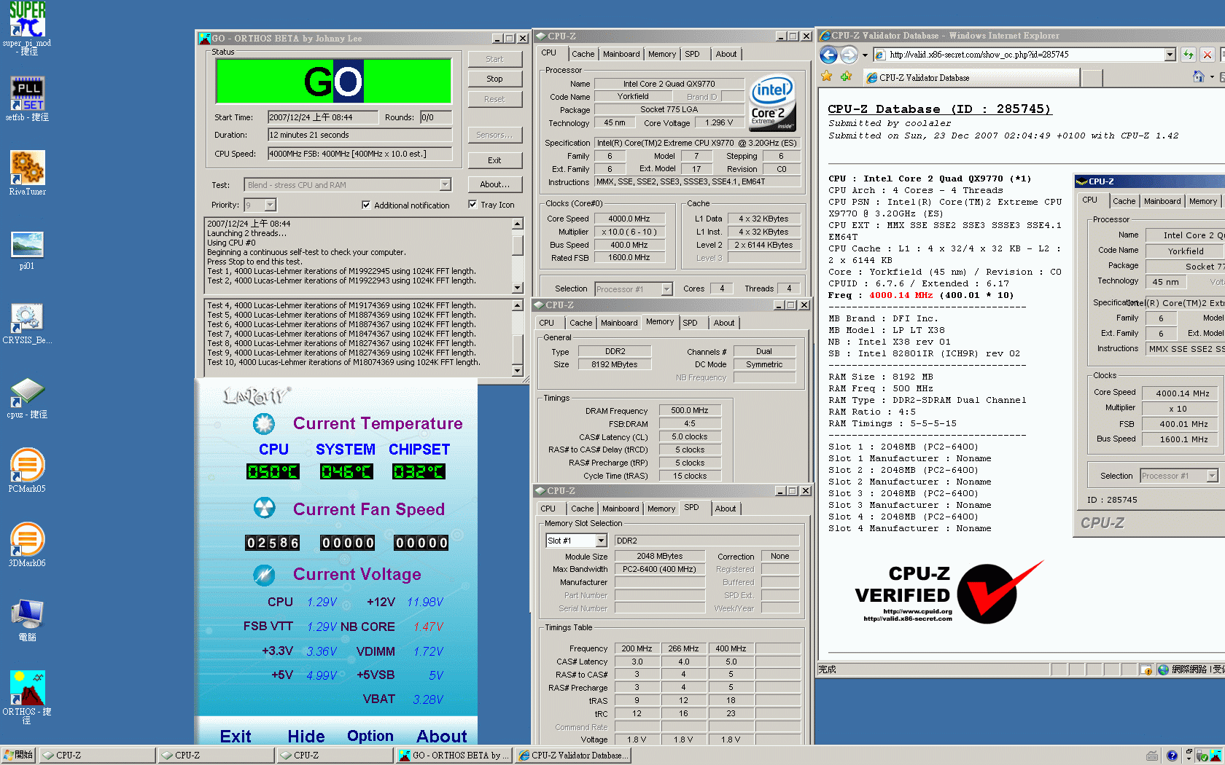
Task: Open the cpuz desktop shortcut
Action: [27, 398]
